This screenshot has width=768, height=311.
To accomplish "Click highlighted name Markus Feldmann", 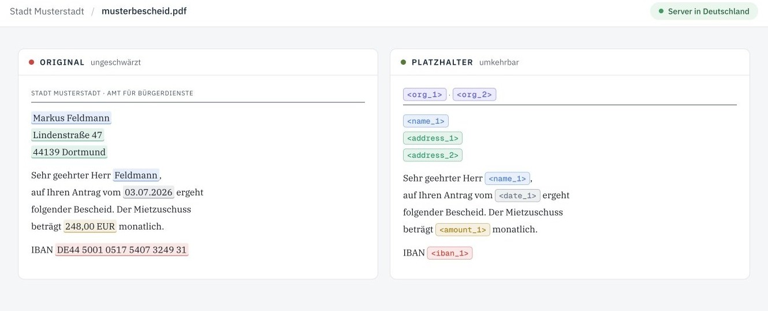I will 71,118.
